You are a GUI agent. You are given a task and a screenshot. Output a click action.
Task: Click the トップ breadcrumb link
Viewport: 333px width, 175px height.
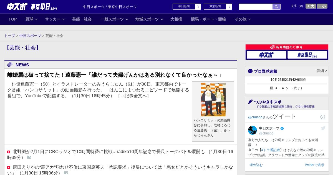[x=9, y=36]
